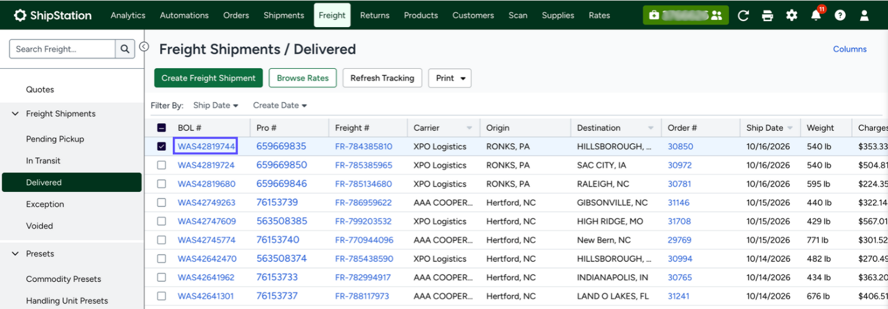Check the row WAS42749263 checkbox

(x=161, y=203)
